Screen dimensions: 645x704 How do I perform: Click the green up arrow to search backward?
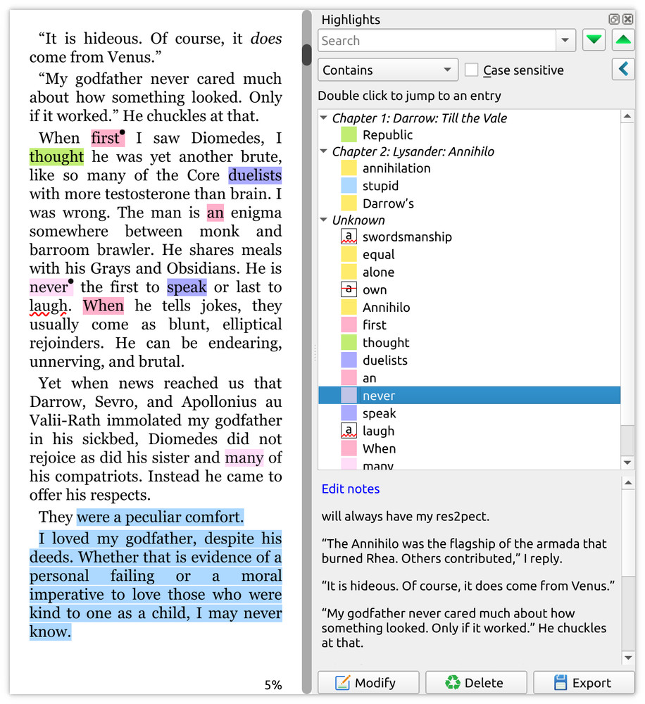(x=622, y=40)
